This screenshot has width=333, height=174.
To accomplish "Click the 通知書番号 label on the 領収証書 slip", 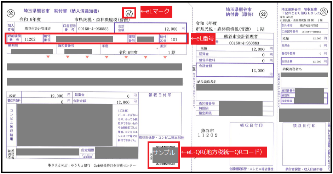I will 288,90.
